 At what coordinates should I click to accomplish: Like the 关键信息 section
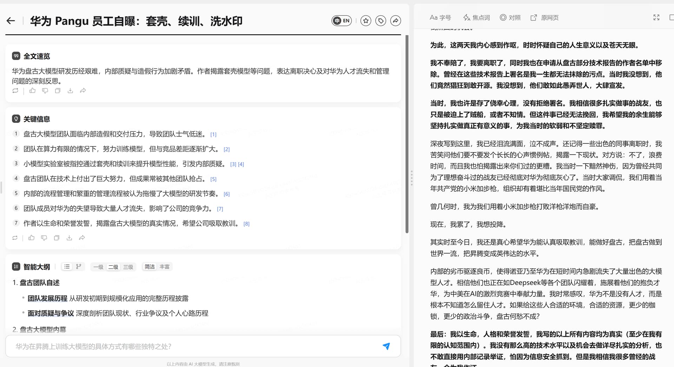(x=32, y=238)
